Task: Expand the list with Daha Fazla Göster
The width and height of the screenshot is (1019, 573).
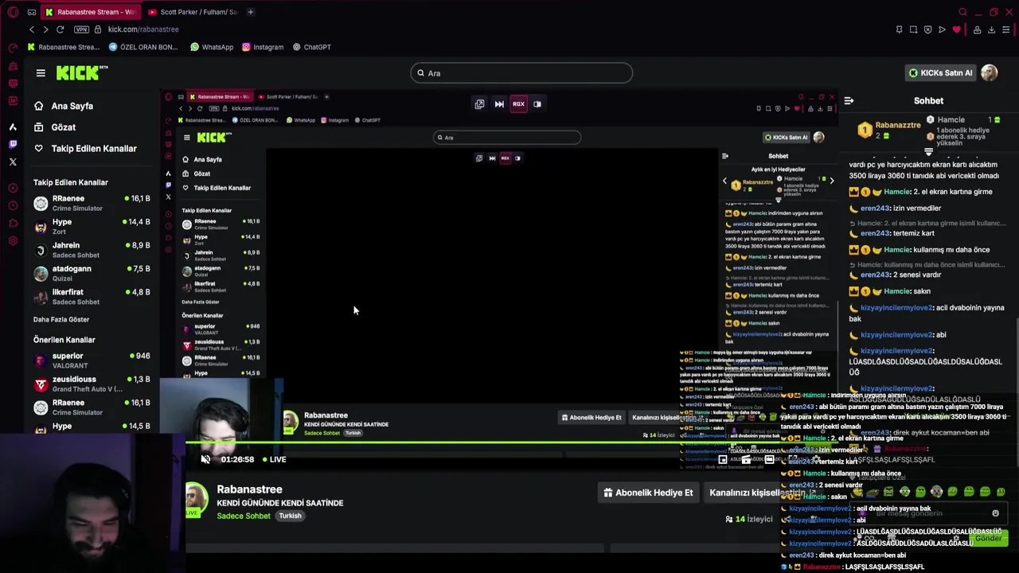Action: point(61,320)
